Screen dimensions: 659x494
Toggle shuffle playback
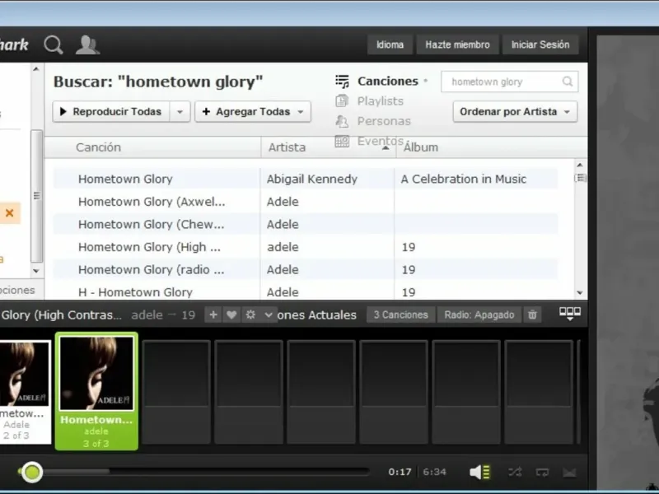515,472
